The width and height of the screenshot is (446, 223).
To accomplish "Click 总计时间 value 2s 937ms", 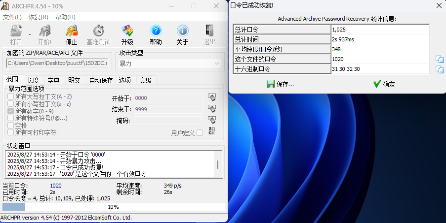I will [x=380, y=39].
